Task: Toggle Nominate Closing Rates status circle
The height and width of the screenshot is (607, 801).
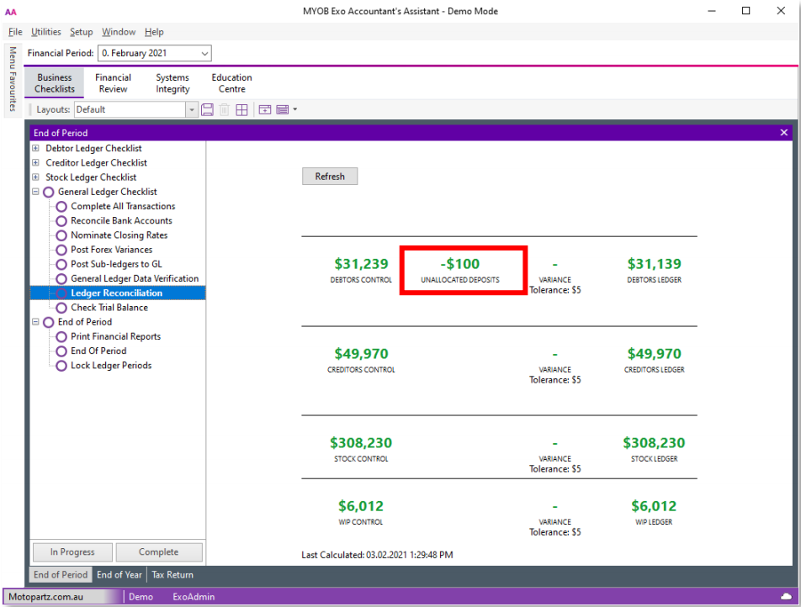Action: (61, 235)
